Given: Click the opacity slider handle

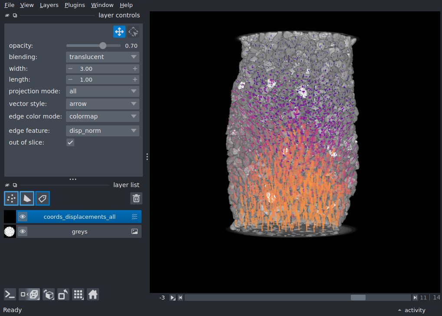Looking at the screenshot, I should click(103, 46).
